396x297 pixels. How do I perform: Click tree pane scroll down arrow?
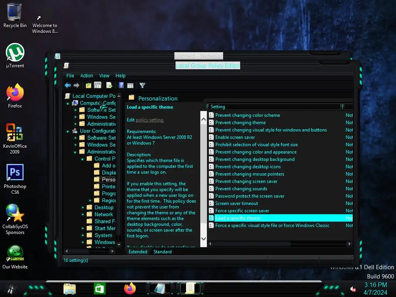119,244
